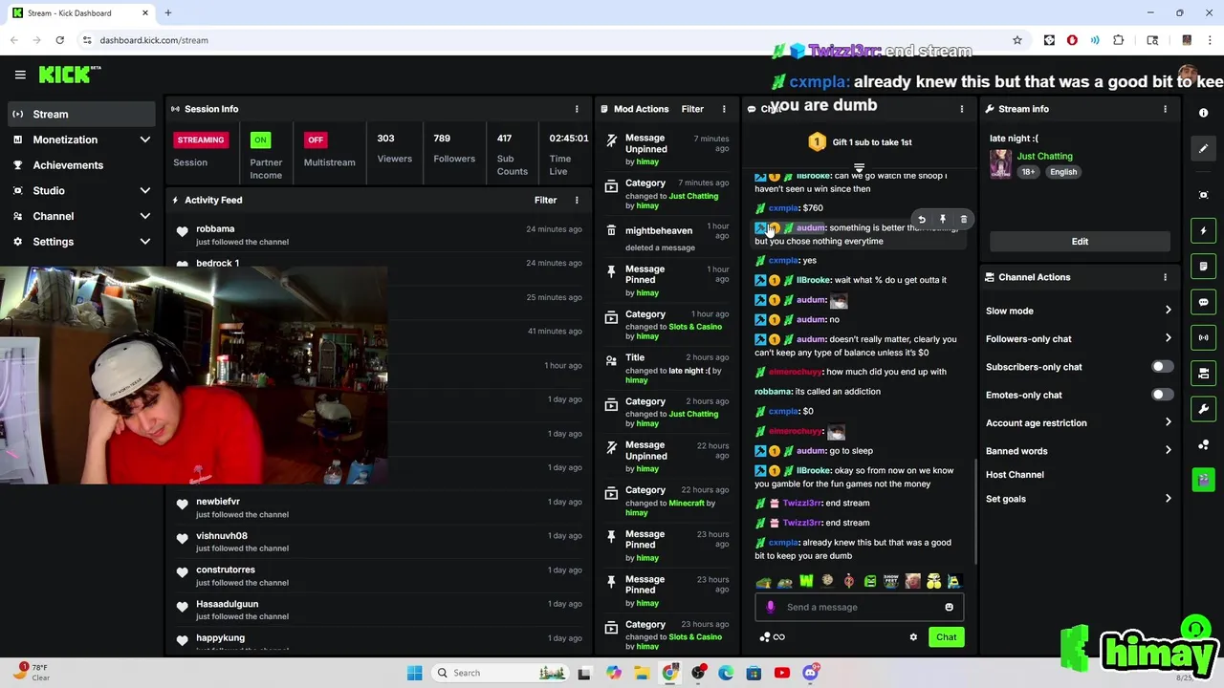Open Channel Actions three-dot menu
This screenshot has width=1224, height=688.
(1165, 277)
